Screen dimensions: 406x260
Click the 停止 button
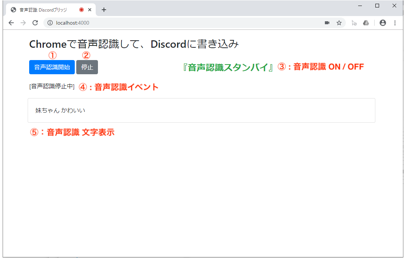pyautogui.click(x=87, y=67)
